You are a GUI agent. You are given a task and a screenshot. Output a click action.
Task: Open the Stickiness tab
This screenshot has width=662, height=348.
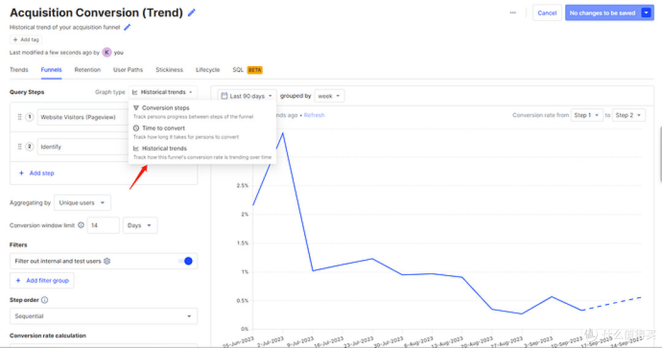[x=169, y=70]
